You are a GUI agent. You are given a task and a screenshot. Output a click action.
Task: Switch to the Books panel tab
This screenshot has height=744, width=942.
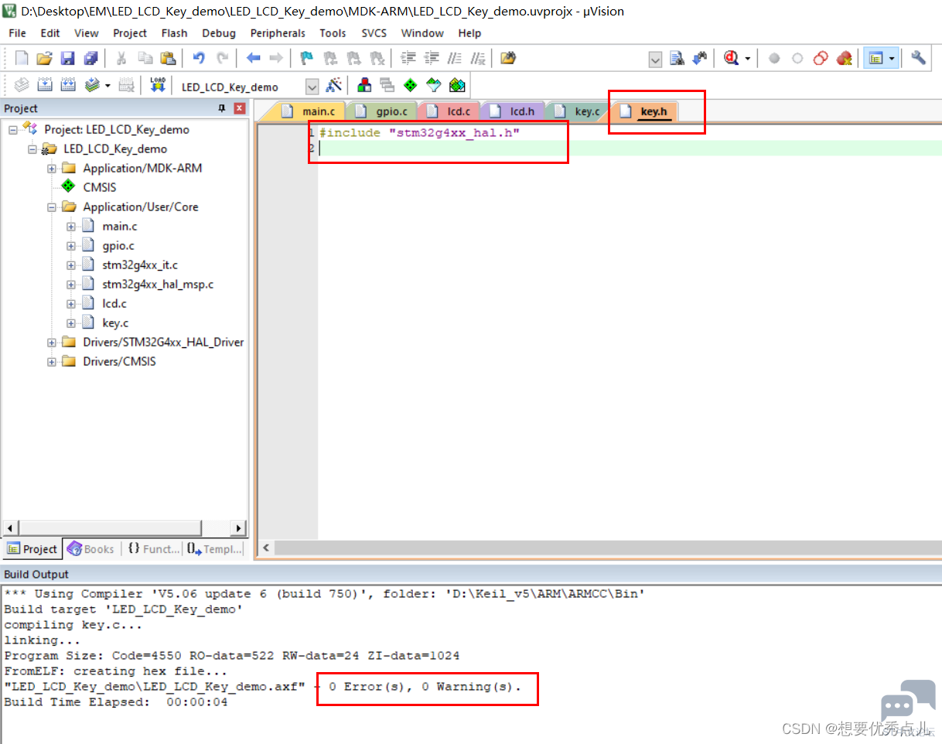(x=90, y=549)
